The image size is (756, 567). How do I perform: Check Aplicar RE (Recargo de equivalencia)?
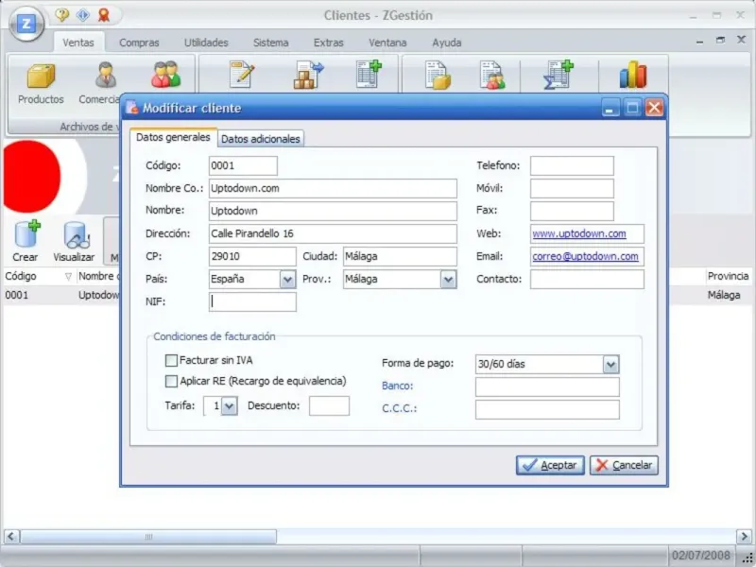tap(171, 381)
